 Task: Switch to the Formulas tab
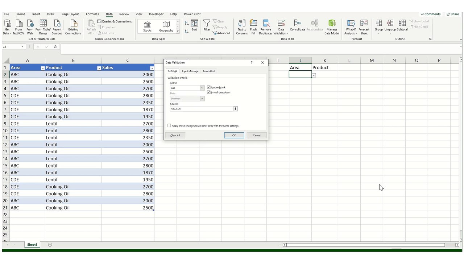(x=92, y=14)
